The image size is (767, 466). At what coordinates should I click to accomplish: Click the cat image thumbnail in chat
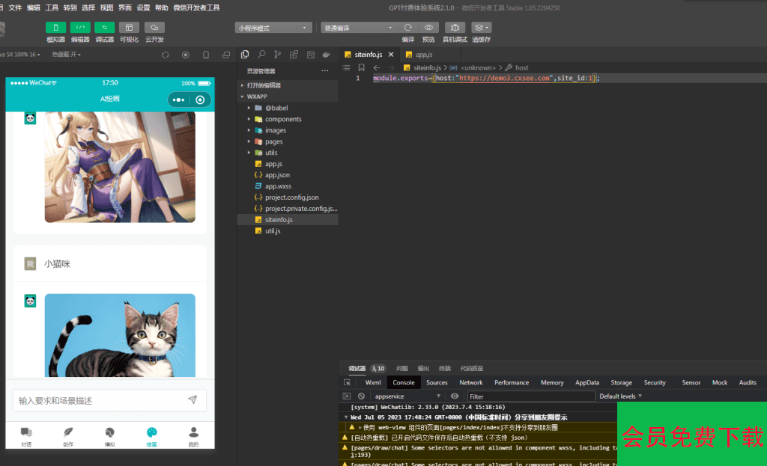point(120,335)
